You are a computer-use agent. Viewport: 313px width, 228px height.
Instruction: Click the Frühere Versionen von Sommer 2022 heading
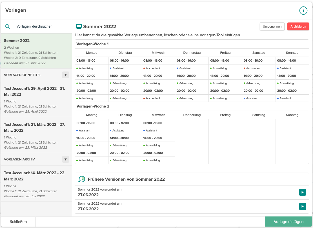(x=126, y=179)
